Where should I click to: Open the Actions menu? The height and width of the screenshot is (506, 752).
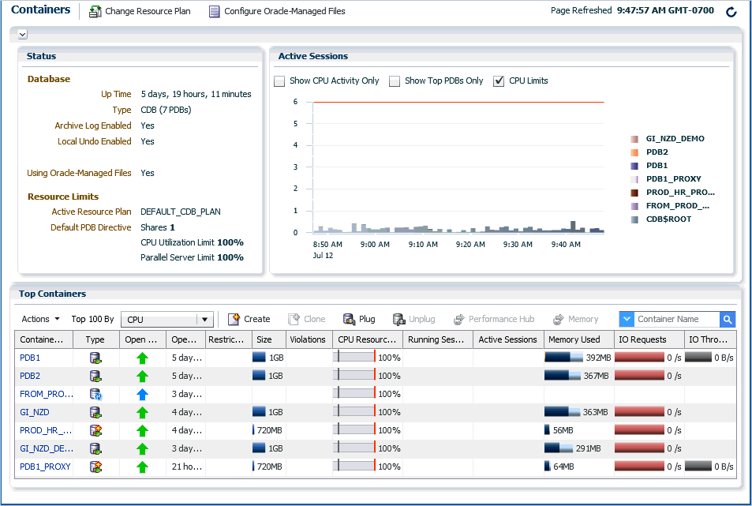[x=40, y=319]
